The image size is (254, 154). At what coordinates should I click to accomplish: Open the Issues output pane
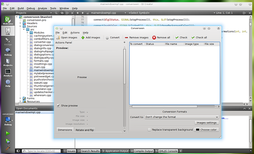pos(69,151)
